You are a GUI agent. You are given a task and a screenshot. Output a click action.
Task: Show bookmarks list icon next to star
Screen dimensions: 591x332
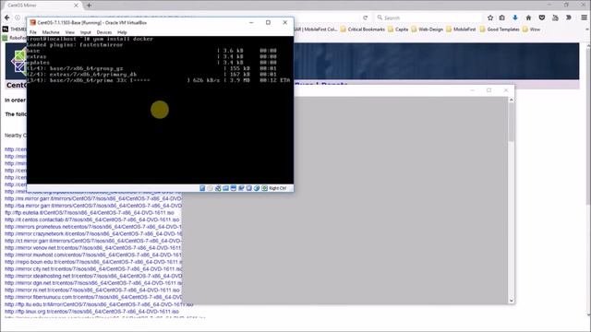pyautogui.click(x=502, y=18)
